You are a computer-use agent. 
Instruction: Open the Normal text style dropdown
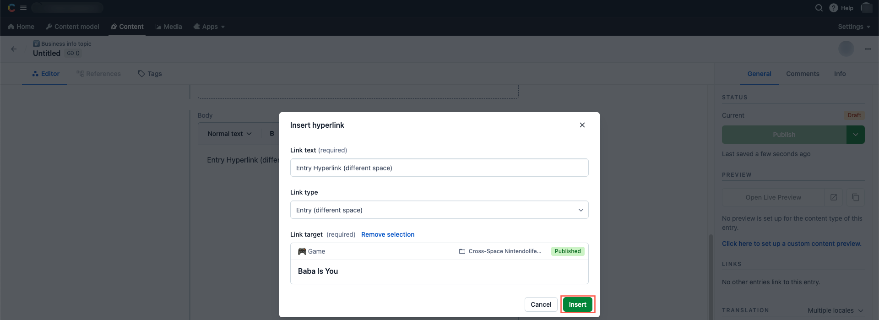tap(229, 134)
